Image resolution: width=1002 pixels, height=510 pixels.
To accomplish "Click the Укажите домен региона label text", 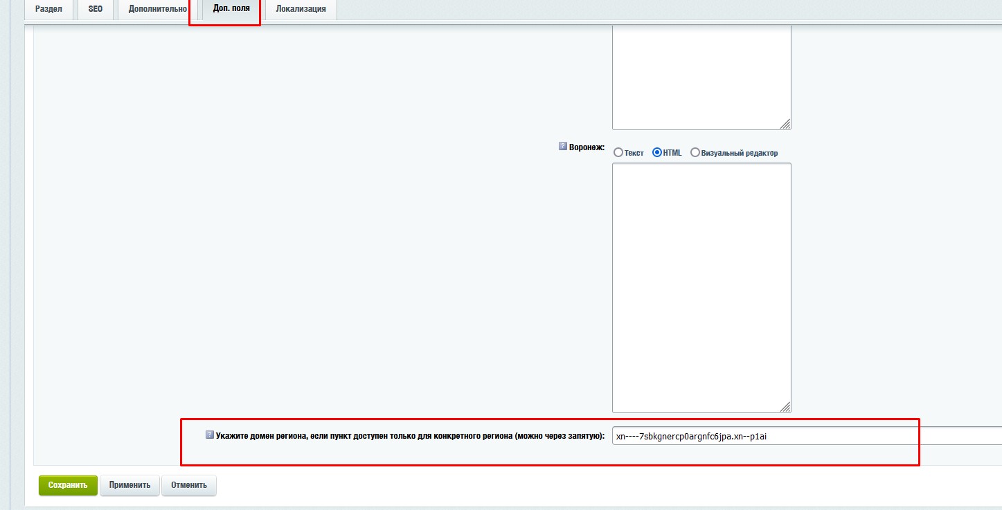I will 410,436.
